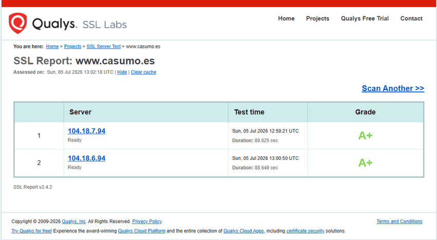Viewport: 437px width, 240px height.
Task: Open the Home navigation menu item
Action: pyautogui.click(x=286, y=19)
